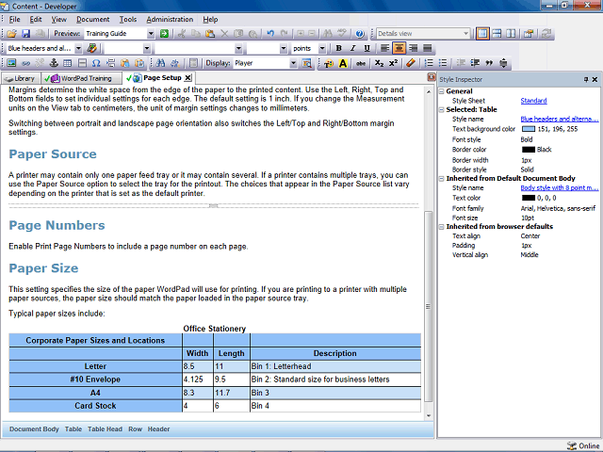Apply superscript formatting
603x452 pixels.
393,63
